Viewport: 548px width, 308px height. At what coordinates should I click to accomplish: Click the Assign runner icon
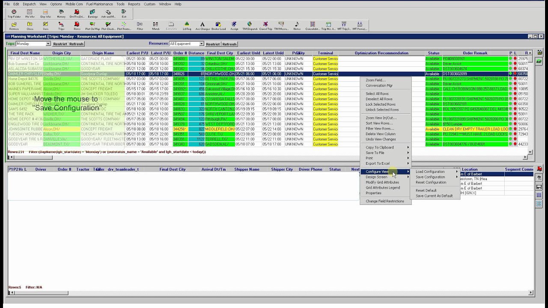click(x=234, y=26)
